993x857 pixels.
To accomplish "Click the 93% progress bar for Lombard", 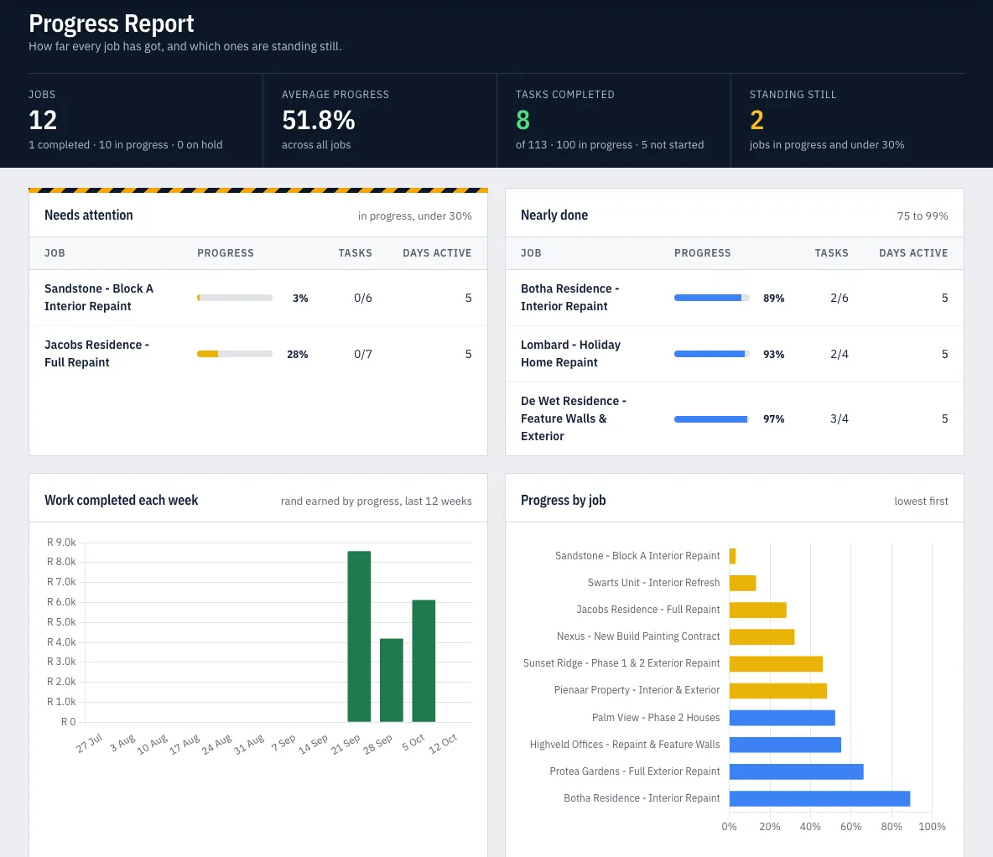I will click(712, 354).
